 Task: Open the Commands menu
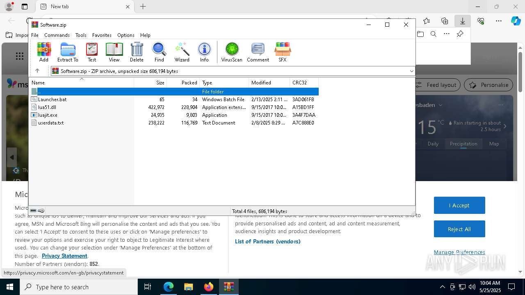[57, 35]
